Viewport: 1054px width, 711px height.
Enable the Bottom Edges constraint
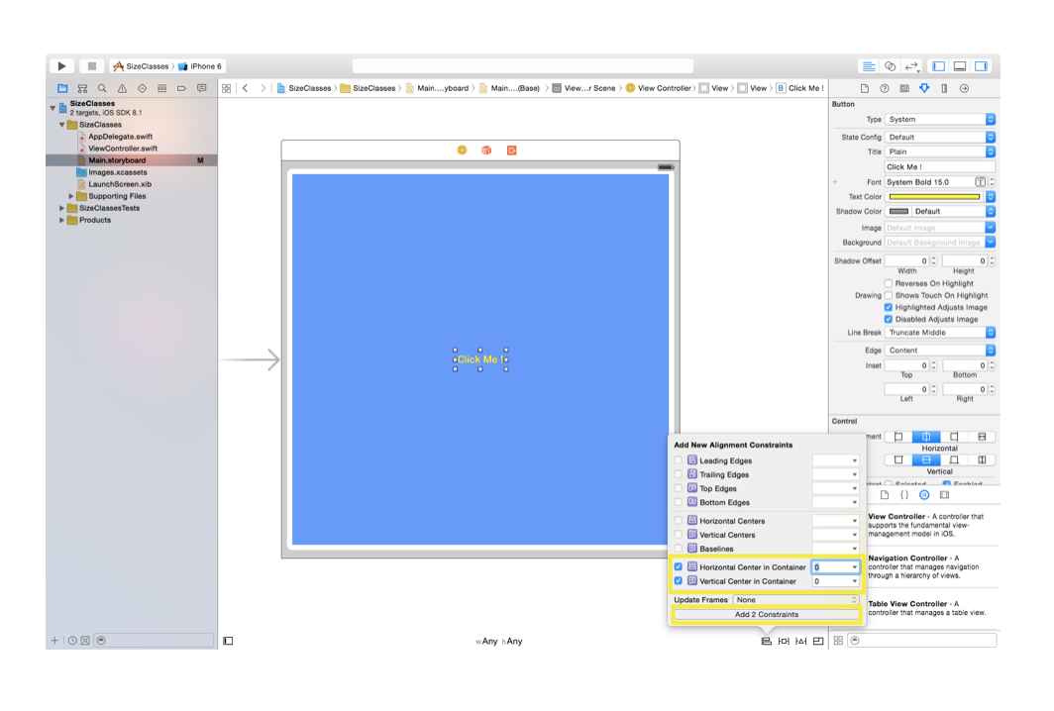coord(679,503)
